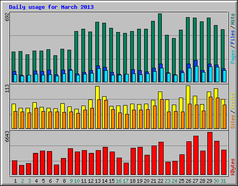Select green weekend day label 24
Image resolution: width=238 pixels, height=186 pixels.
pos(174,181)
